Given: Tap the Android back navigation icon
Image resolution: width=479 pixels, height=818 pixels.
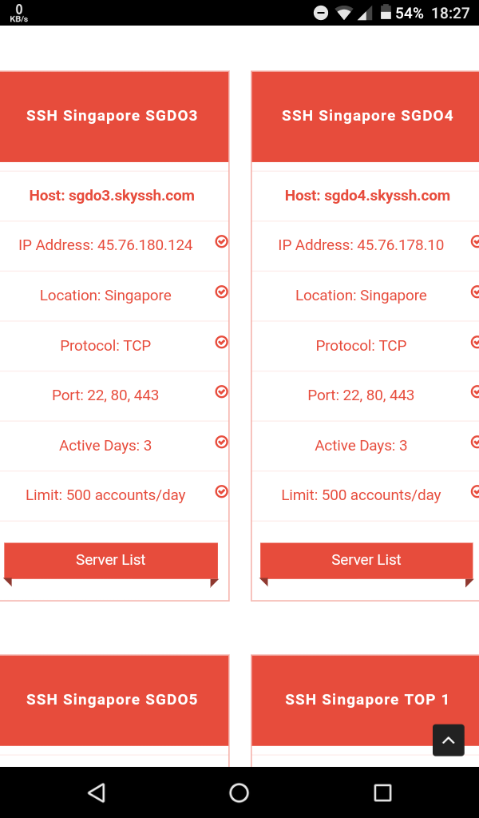Looking at the screenshot, I should [x=97, y=792].
